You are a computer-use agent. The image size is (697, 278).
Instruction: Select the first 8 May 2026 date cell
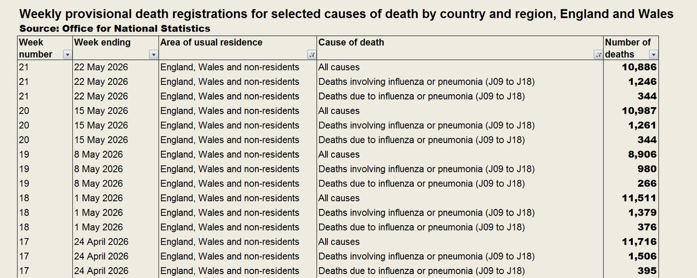[115, 155]
